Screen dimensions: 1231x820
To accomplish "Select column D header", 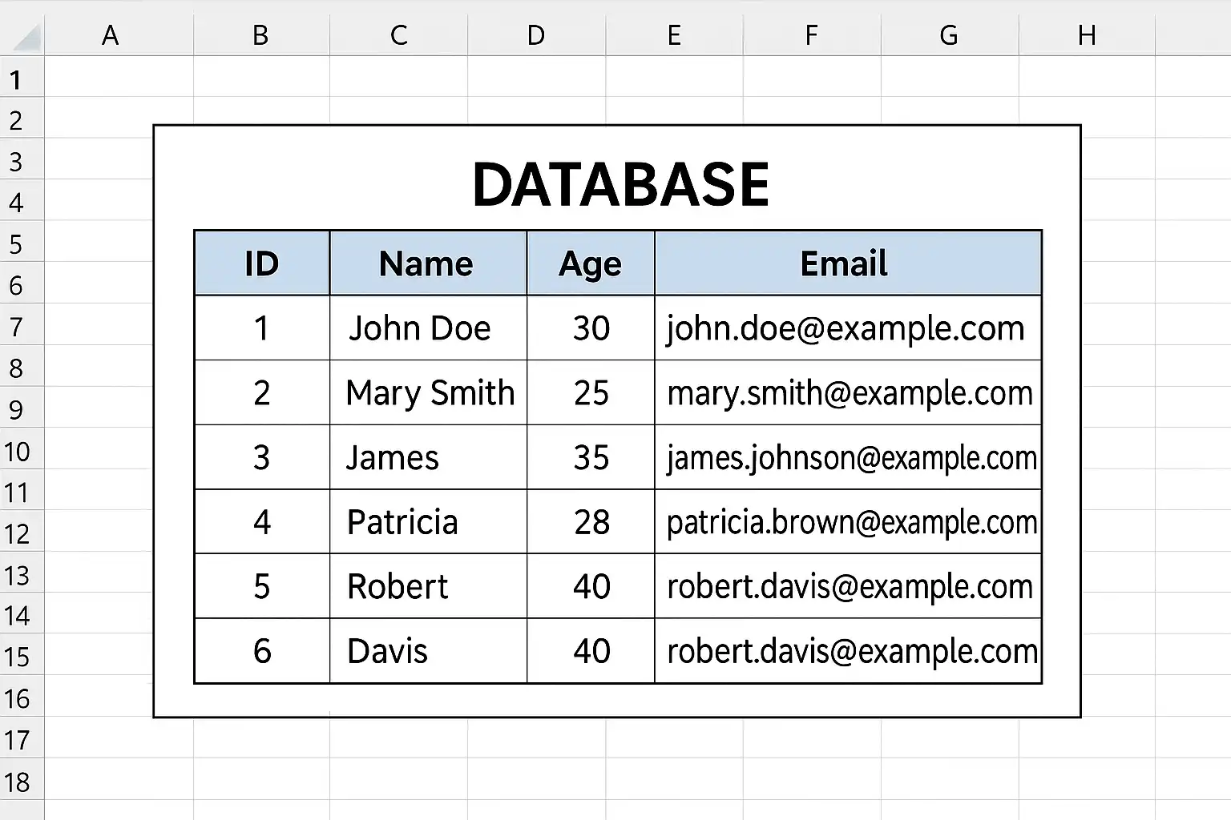I will click(536, 35).
